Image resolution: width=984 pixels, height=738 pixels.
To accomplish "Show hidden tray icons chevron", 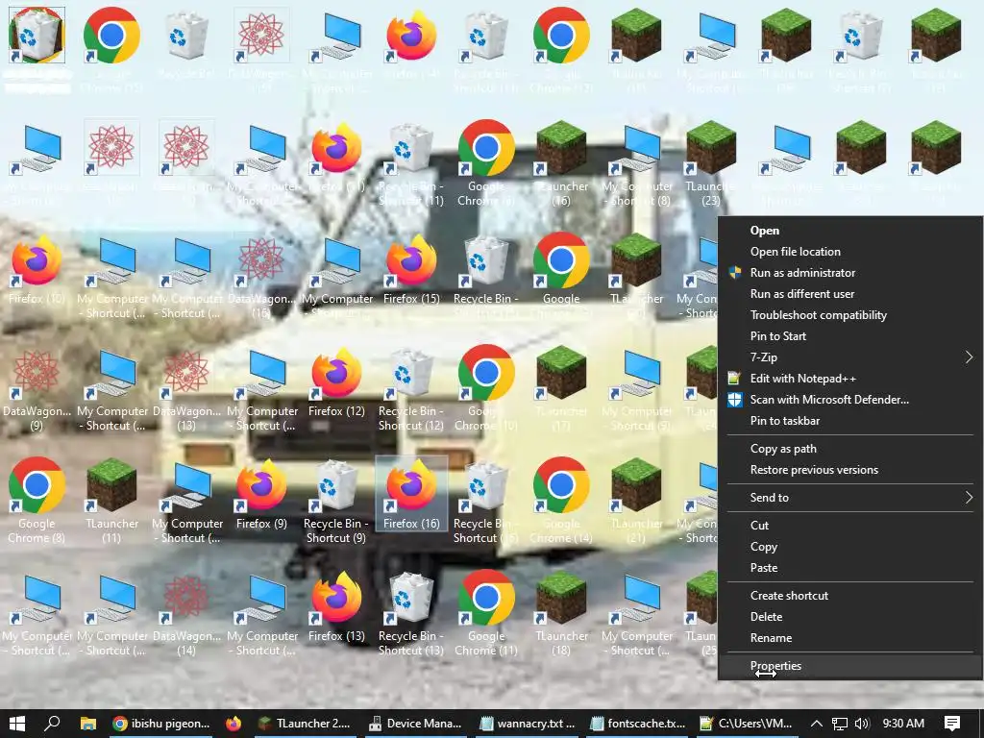I will pyautogui.click(x=817, y=724).
